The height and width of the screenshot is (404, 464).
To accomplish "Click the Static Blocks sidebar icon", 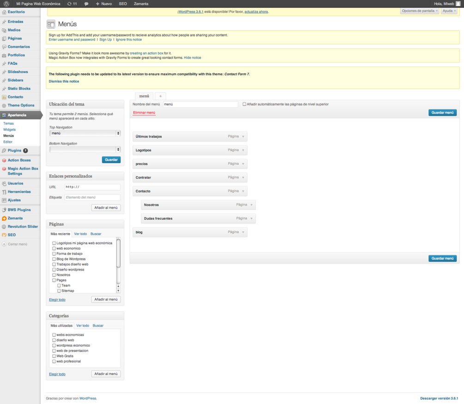I will coord(4,89).
